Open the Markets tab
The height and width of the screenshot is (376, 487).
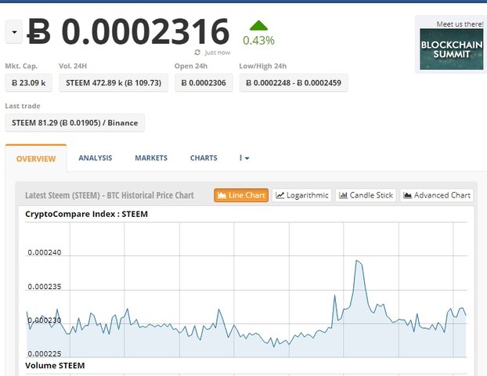pos(151,158)
